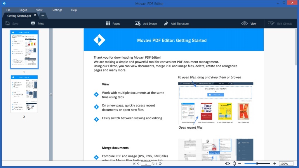Select page 2 thumbnail
The width and height of the screenshot is (299, 168).
pyautogui.click(x=24, y=94)
